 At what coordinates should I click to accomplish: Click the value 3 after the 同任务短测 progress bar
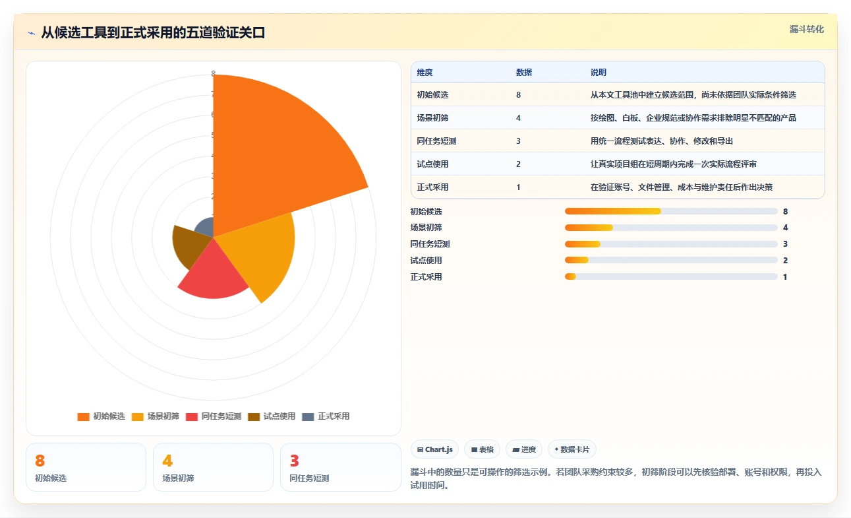(785, 244)
